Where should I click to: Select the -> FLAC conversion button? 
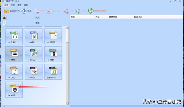coord(14,36)
